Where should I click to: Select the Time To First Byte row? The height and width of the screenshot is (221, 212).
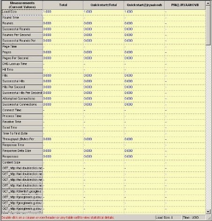(22, 134)
